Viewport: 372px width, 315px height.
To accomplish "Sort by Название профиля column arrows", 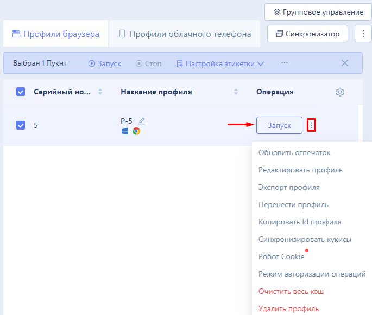I will pos(236,92).
